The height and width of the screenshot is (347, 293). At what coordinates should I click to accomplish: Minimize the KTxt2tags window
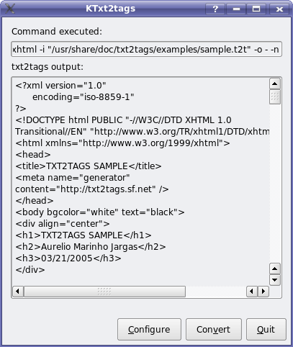(x=236, y=9)
